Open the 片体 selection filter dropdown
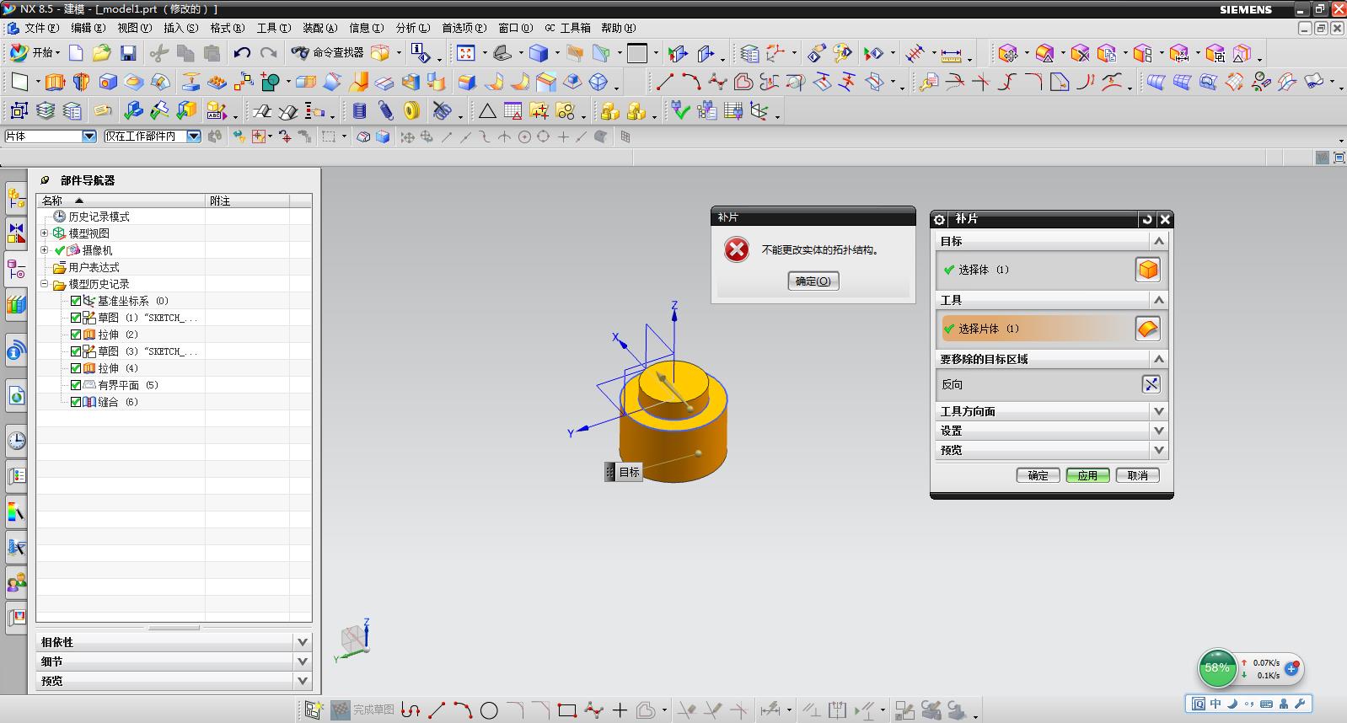Viewport: 1347px width, 723px height. coord(89,136)
